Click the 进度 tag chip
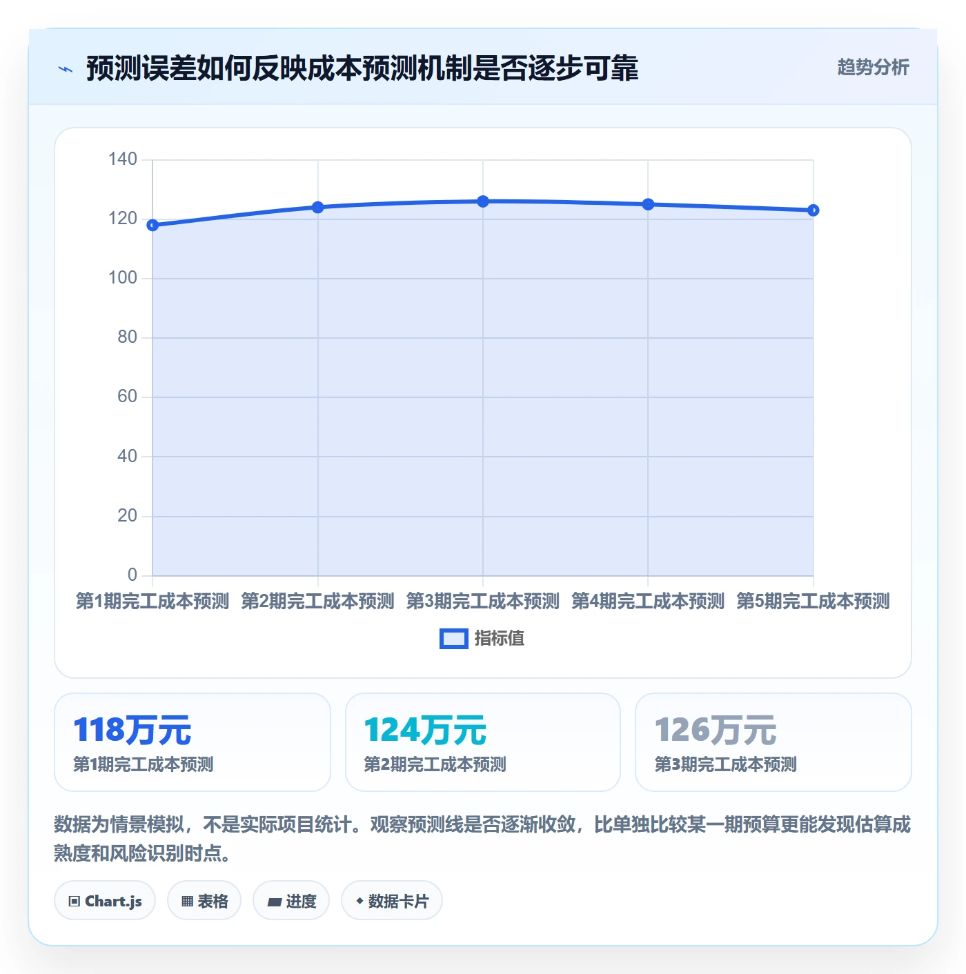Viewport: 966px width, 974px height. [291, 900]
